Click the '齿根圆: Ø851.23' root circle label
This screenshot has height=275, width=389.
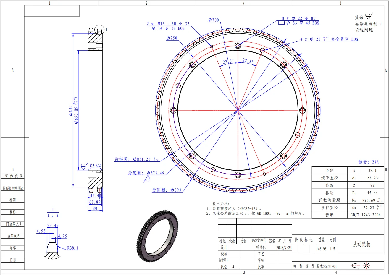coord(136,159)
